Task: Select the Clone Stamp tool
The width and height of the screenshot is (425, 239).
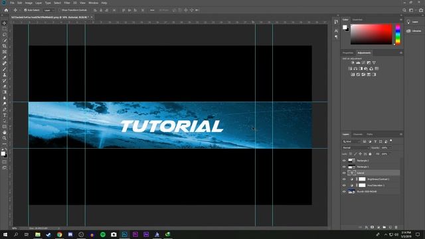Action: pos(5,75)
